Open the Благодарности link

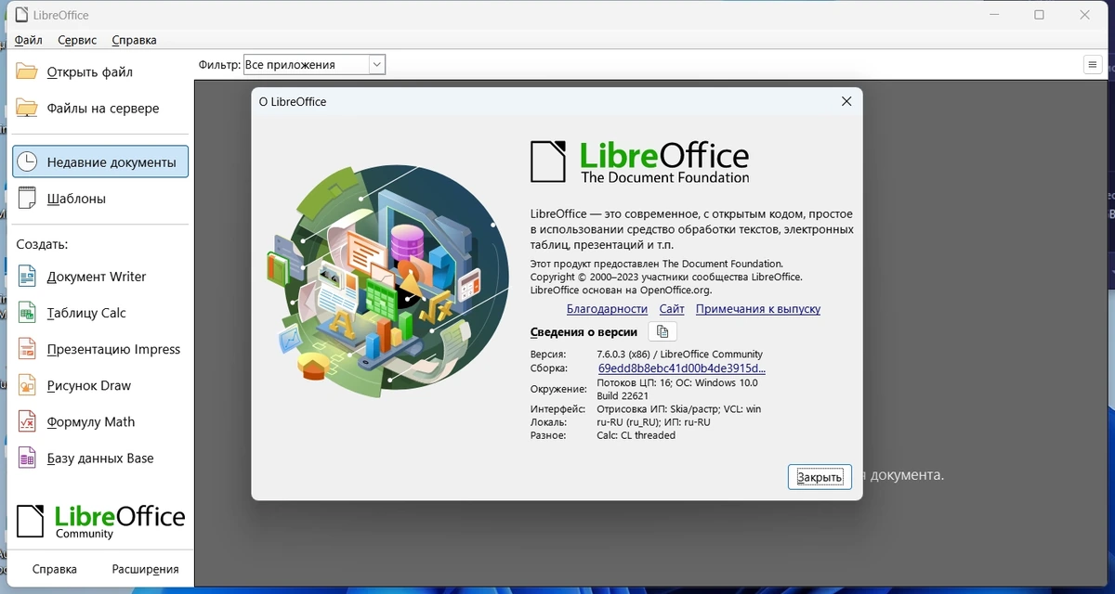(x=607, y=309)
